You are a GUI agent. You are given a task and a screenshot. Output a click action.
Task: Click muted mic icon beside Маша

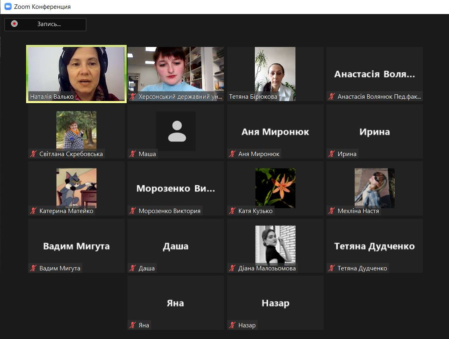click(132, 154)
